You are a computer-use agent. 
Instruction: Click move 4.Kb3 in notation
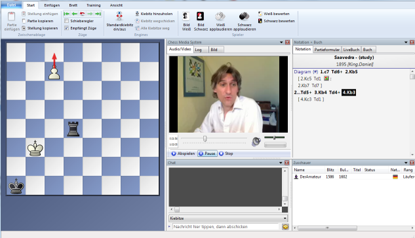coord(349,92)
